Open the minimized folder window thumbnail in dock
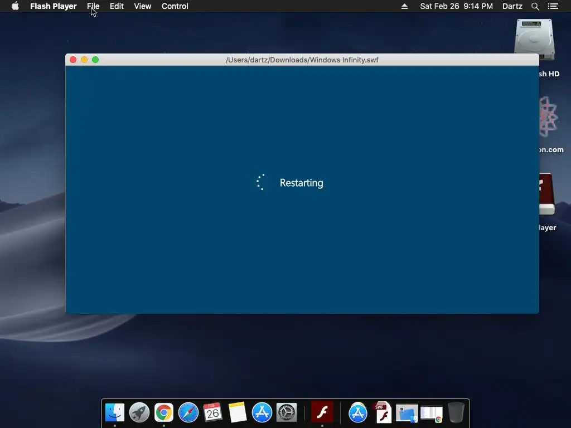 coord(407,414)
